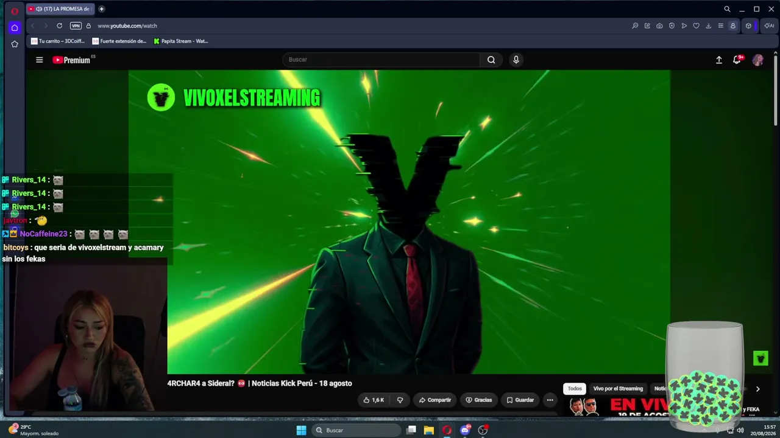Focus the Windows taskbar Buscar search box

pyautogui.click(x=356, y=430)
